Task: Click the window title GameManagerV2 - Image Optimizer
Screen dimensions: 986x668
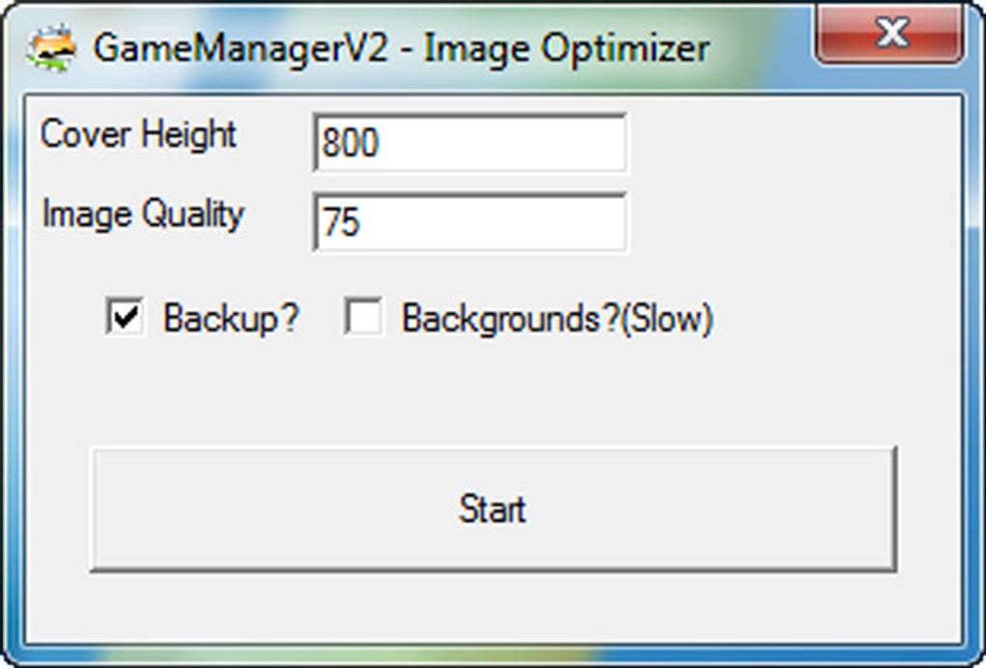Action: click(x=402, y=48)
